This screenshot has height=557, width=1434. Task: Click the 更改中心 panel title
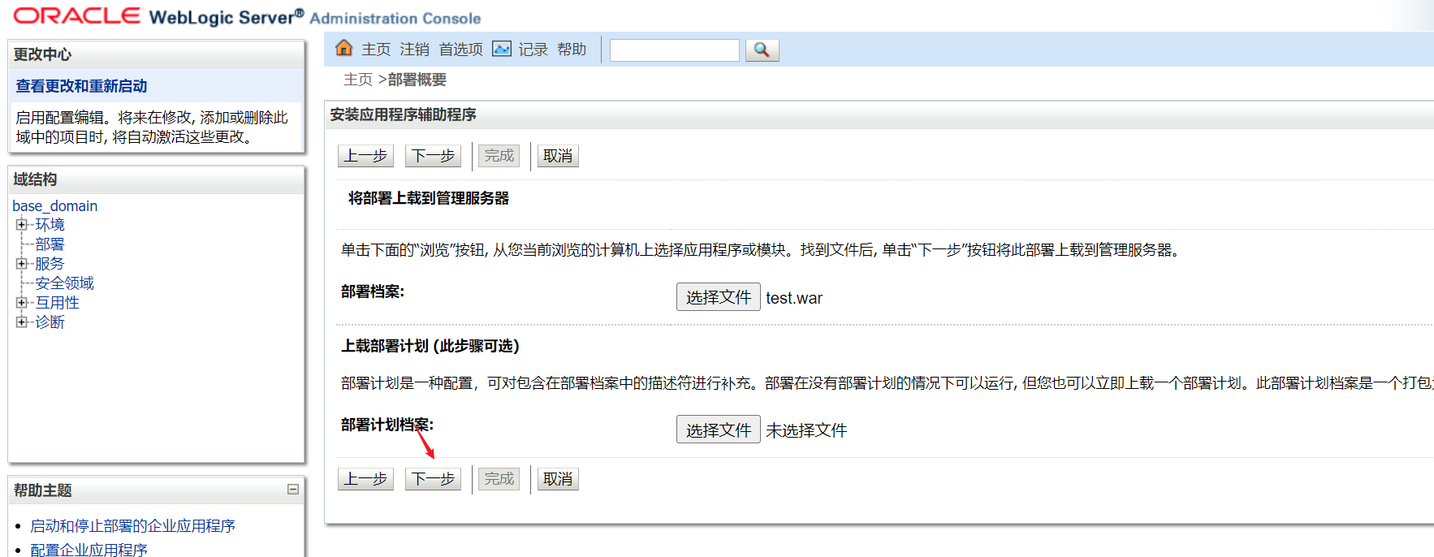coord(42,54)
